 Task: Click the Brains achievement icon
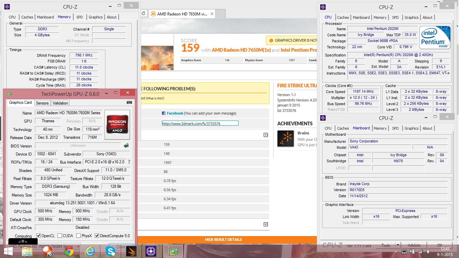(286, 139)
